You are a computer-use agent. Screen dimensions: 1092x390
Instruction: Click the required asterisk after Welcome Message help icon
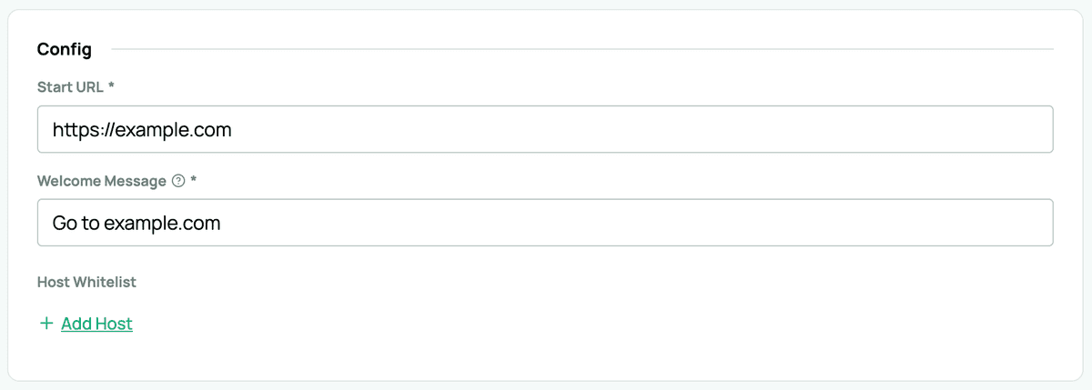pos(194,181)
